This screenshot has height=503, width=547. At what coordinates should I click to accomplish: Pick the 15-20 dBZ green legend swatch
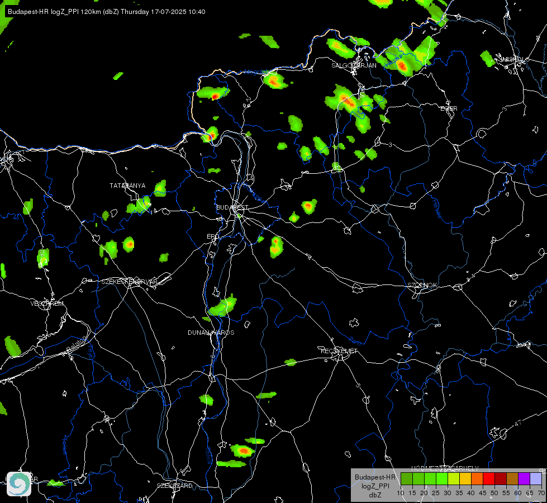pyautogui.click(x=418, y=478)
